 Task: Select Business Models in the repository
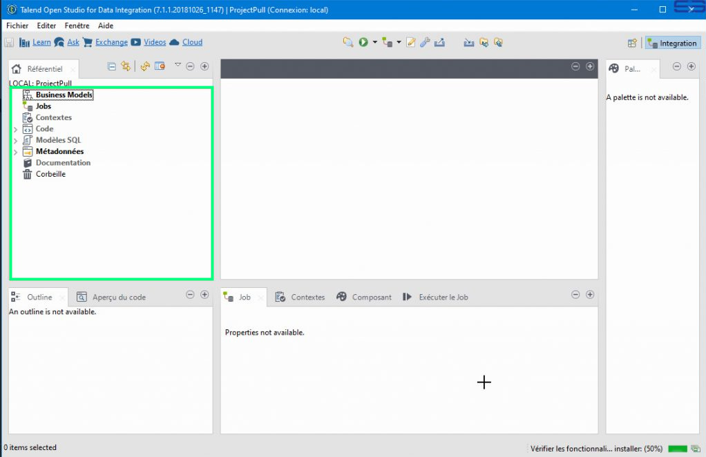pyautogui.click(x=64, y=95)
